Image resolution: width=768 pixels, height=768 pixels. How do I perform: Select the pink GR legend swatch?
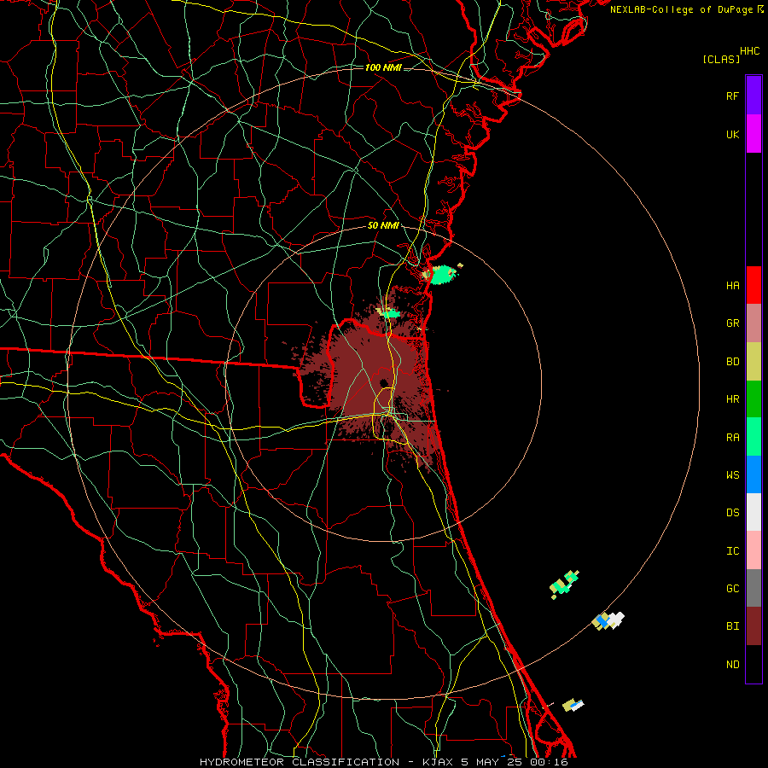753,323
